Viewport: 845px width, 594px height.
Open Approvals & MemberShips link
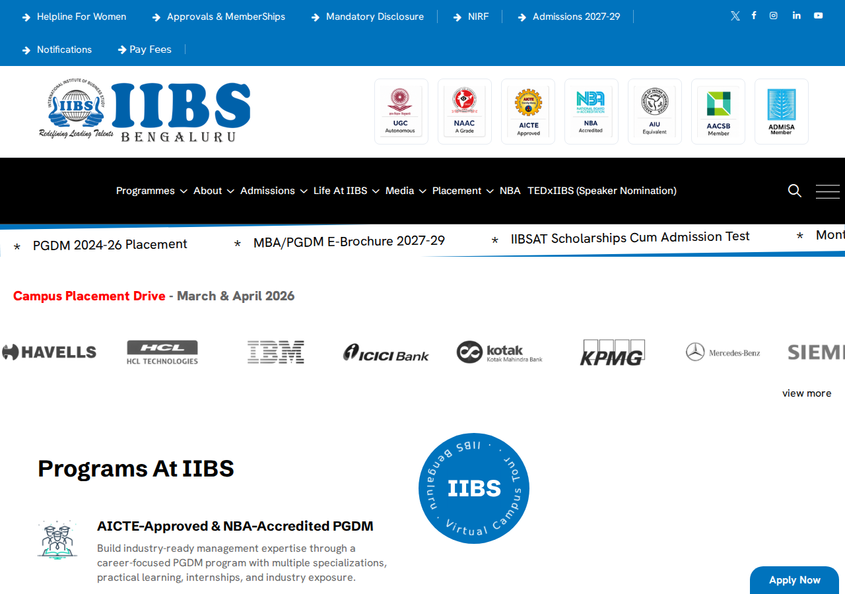[x=219, y=16]
